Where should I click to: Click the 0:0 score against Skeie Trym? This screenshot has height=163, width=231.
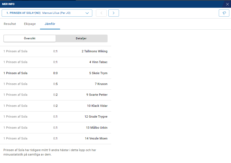pos(55,73)
